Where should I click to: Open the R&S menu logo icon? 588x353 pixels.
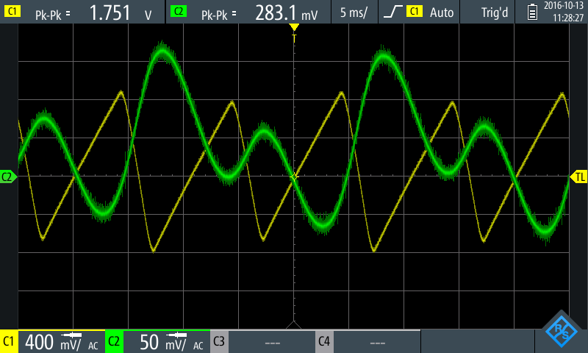pyautogui.click(x=562, y=330)
